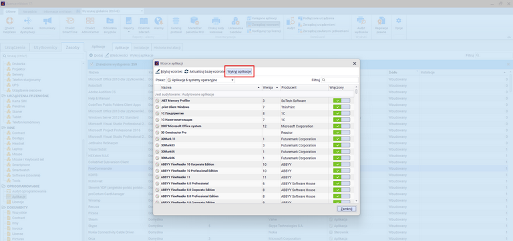
Task: Open Regulacje prawne in the ribbon
Action: [x=381, y=25]
